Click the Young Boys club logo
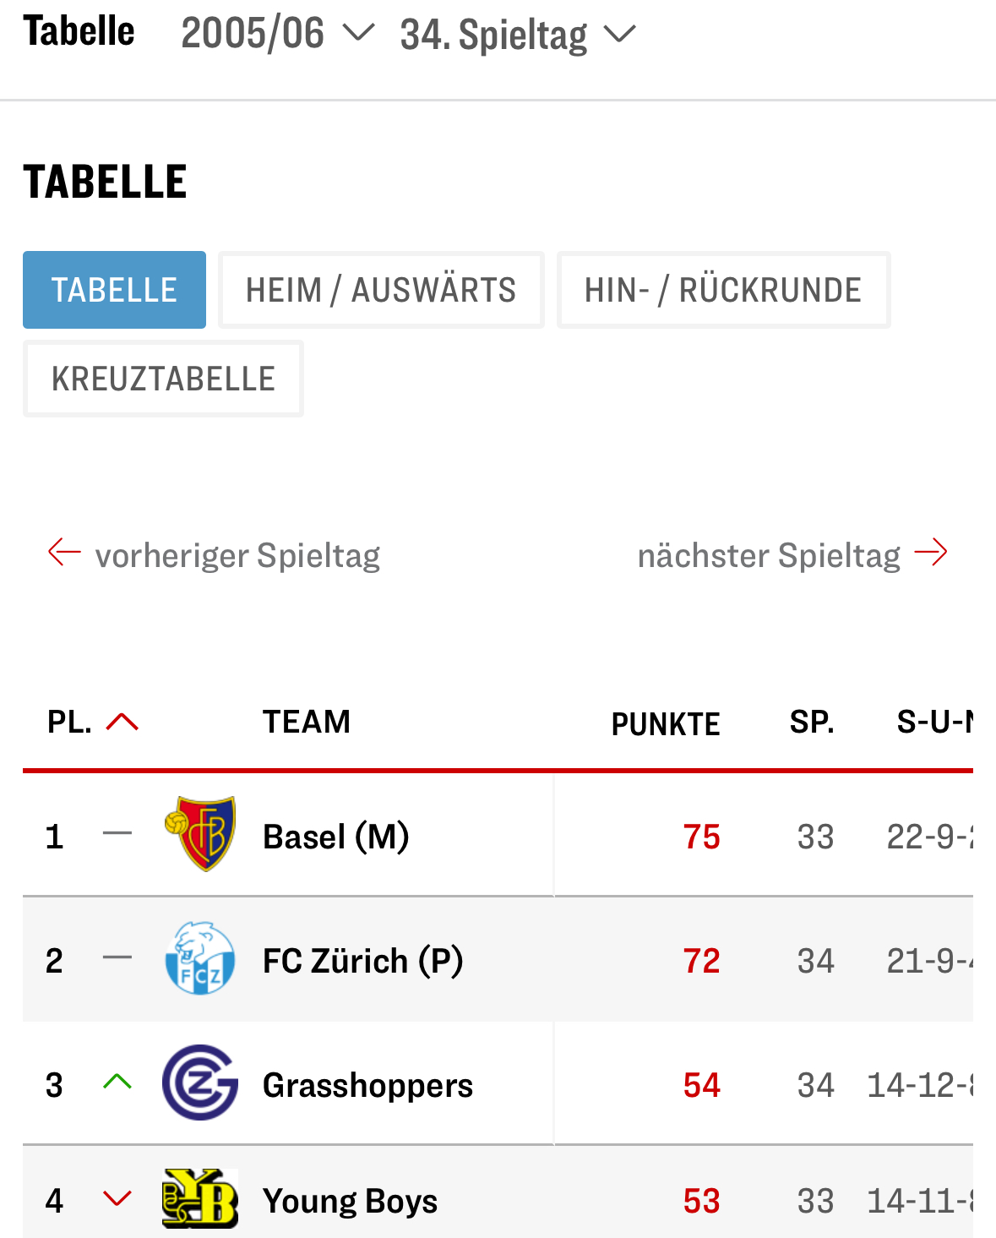The height and width of the screenshot is (1238, 996). [200, 1198]
